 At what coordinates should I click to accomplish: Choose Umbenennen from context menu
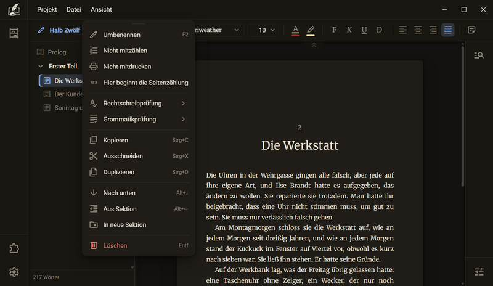[x=139, y=35]
